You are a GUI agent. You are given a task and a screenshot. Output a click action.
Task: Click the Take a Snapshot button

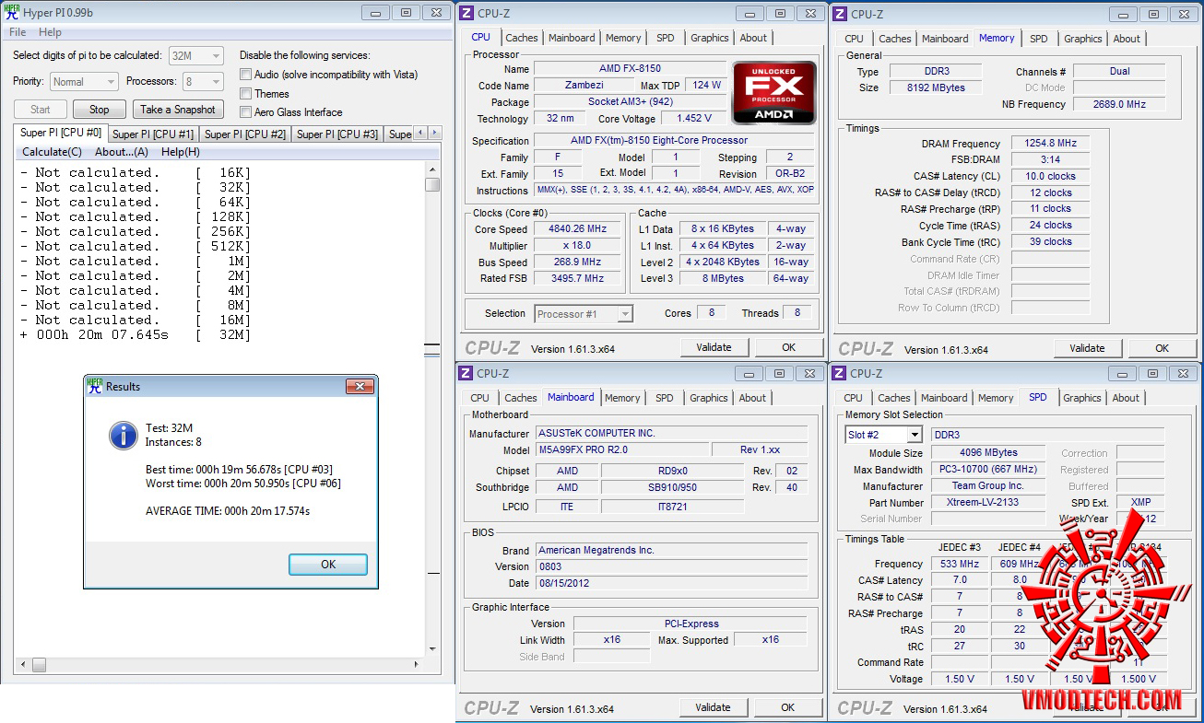(x=178, y=110)
